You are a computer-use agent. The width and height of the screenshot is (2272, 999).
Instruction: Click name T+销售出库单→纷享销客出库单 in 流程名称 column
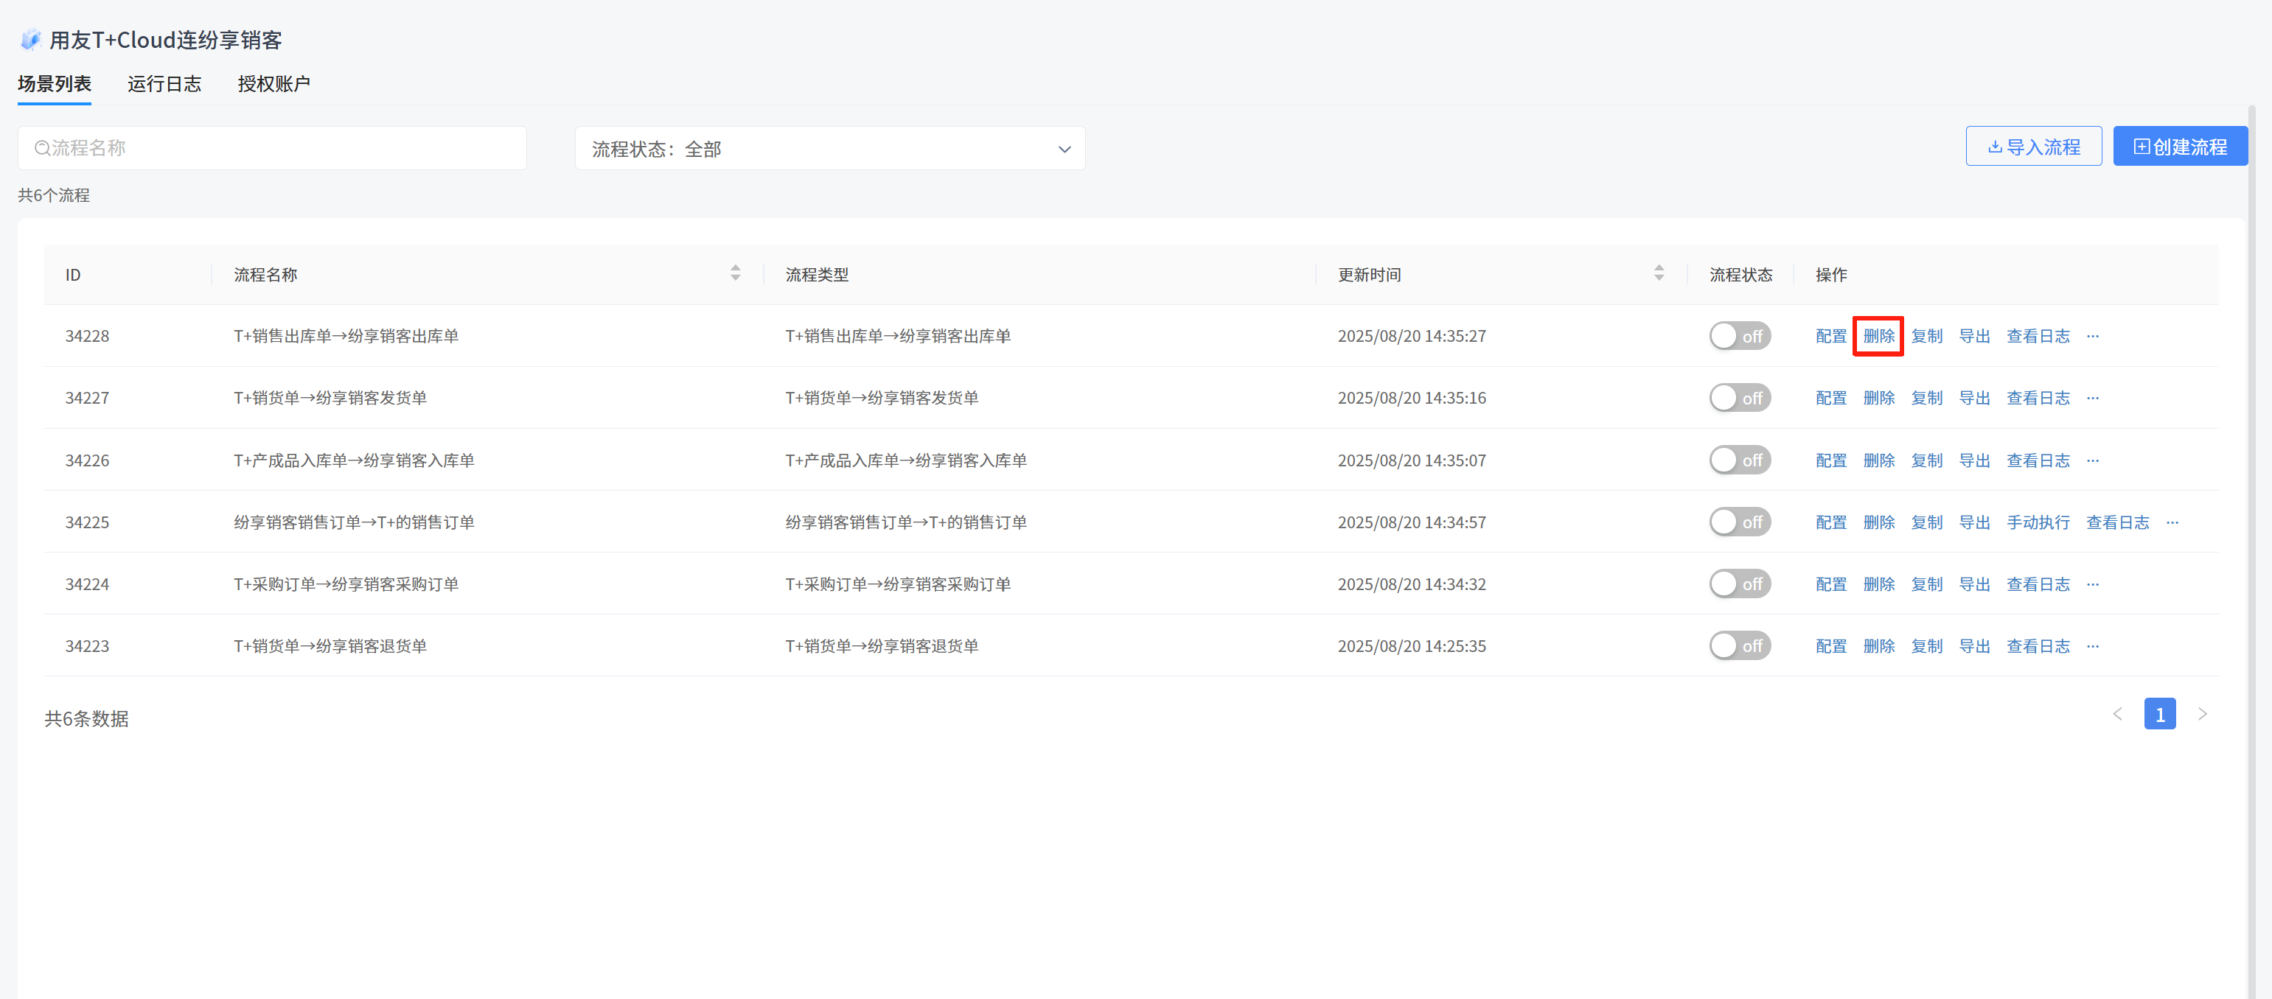coord(346,336)
